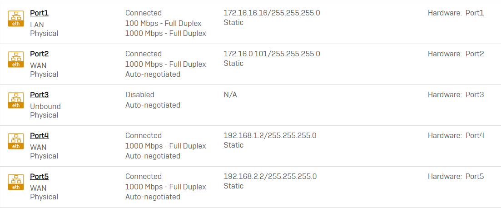This screenshot has width=501, height=208.
Task: Select the Port5 IP address 192.168.2.2 text
Action: [244, 177]
